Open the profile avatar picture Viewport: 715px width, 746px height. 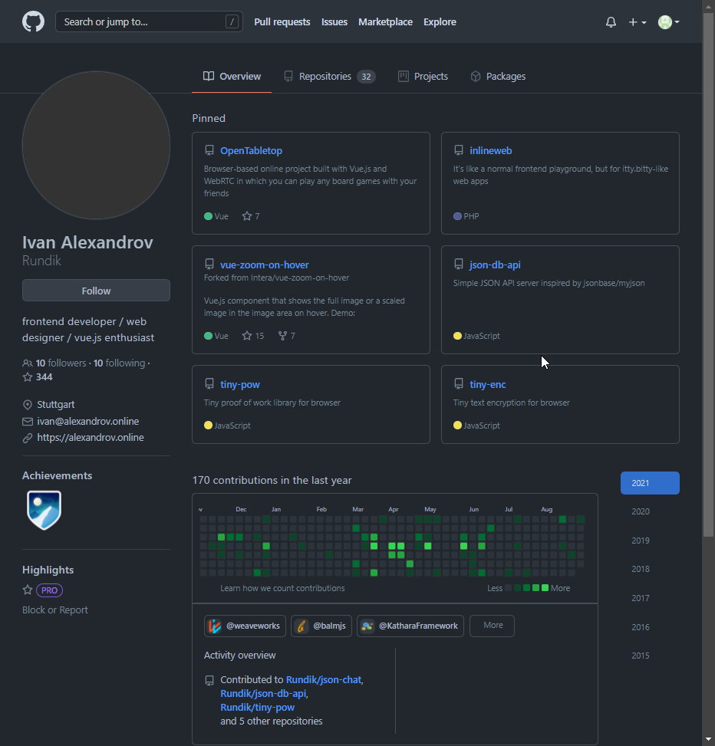pos(96,145)
